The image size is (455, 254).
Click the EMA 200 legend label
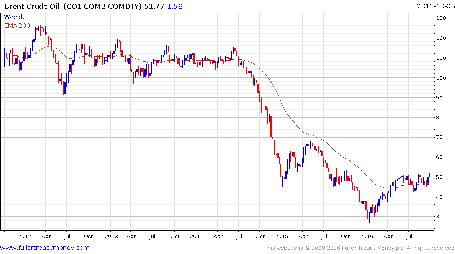(17, 25)
